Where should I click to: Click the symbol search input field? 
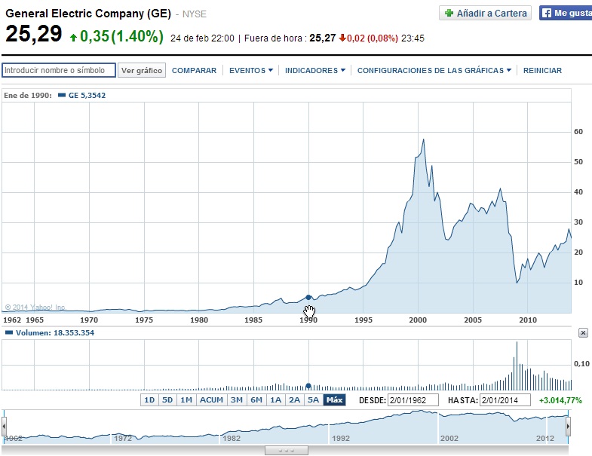click(59, 70)
